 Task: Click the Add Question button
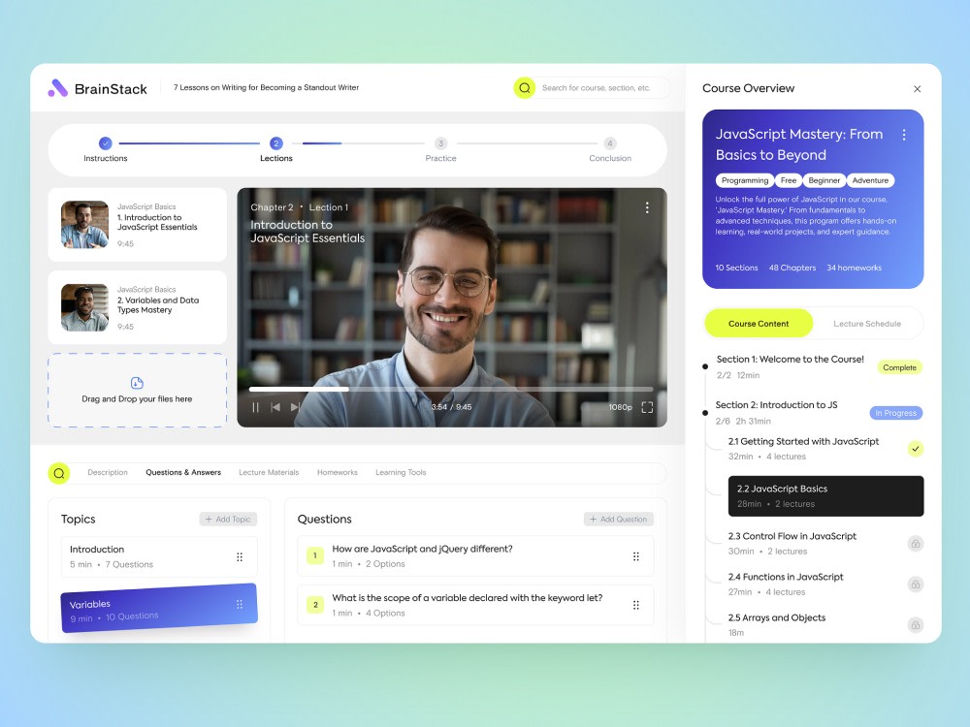pyautogui.click(x=618, y=520)
